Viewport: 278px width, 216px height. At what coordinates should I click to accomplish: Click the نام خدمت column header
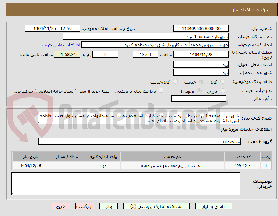point(173,157)
